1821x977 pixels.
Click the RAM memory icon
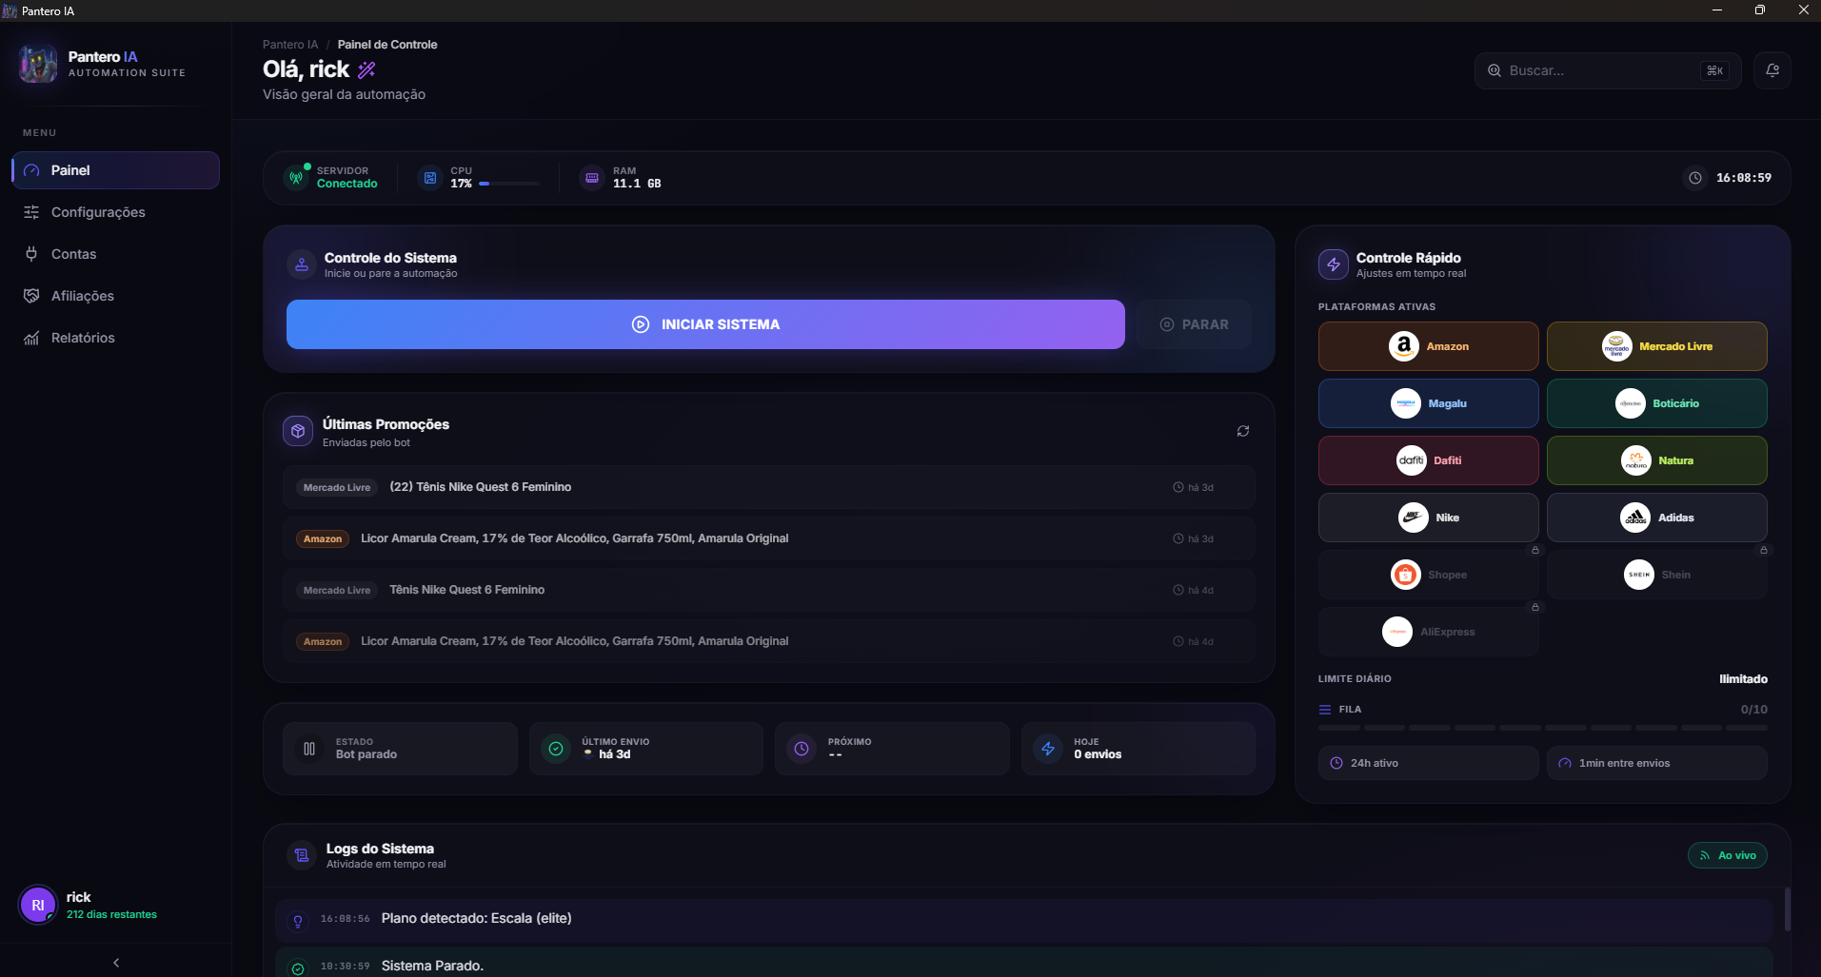[592, 178]
